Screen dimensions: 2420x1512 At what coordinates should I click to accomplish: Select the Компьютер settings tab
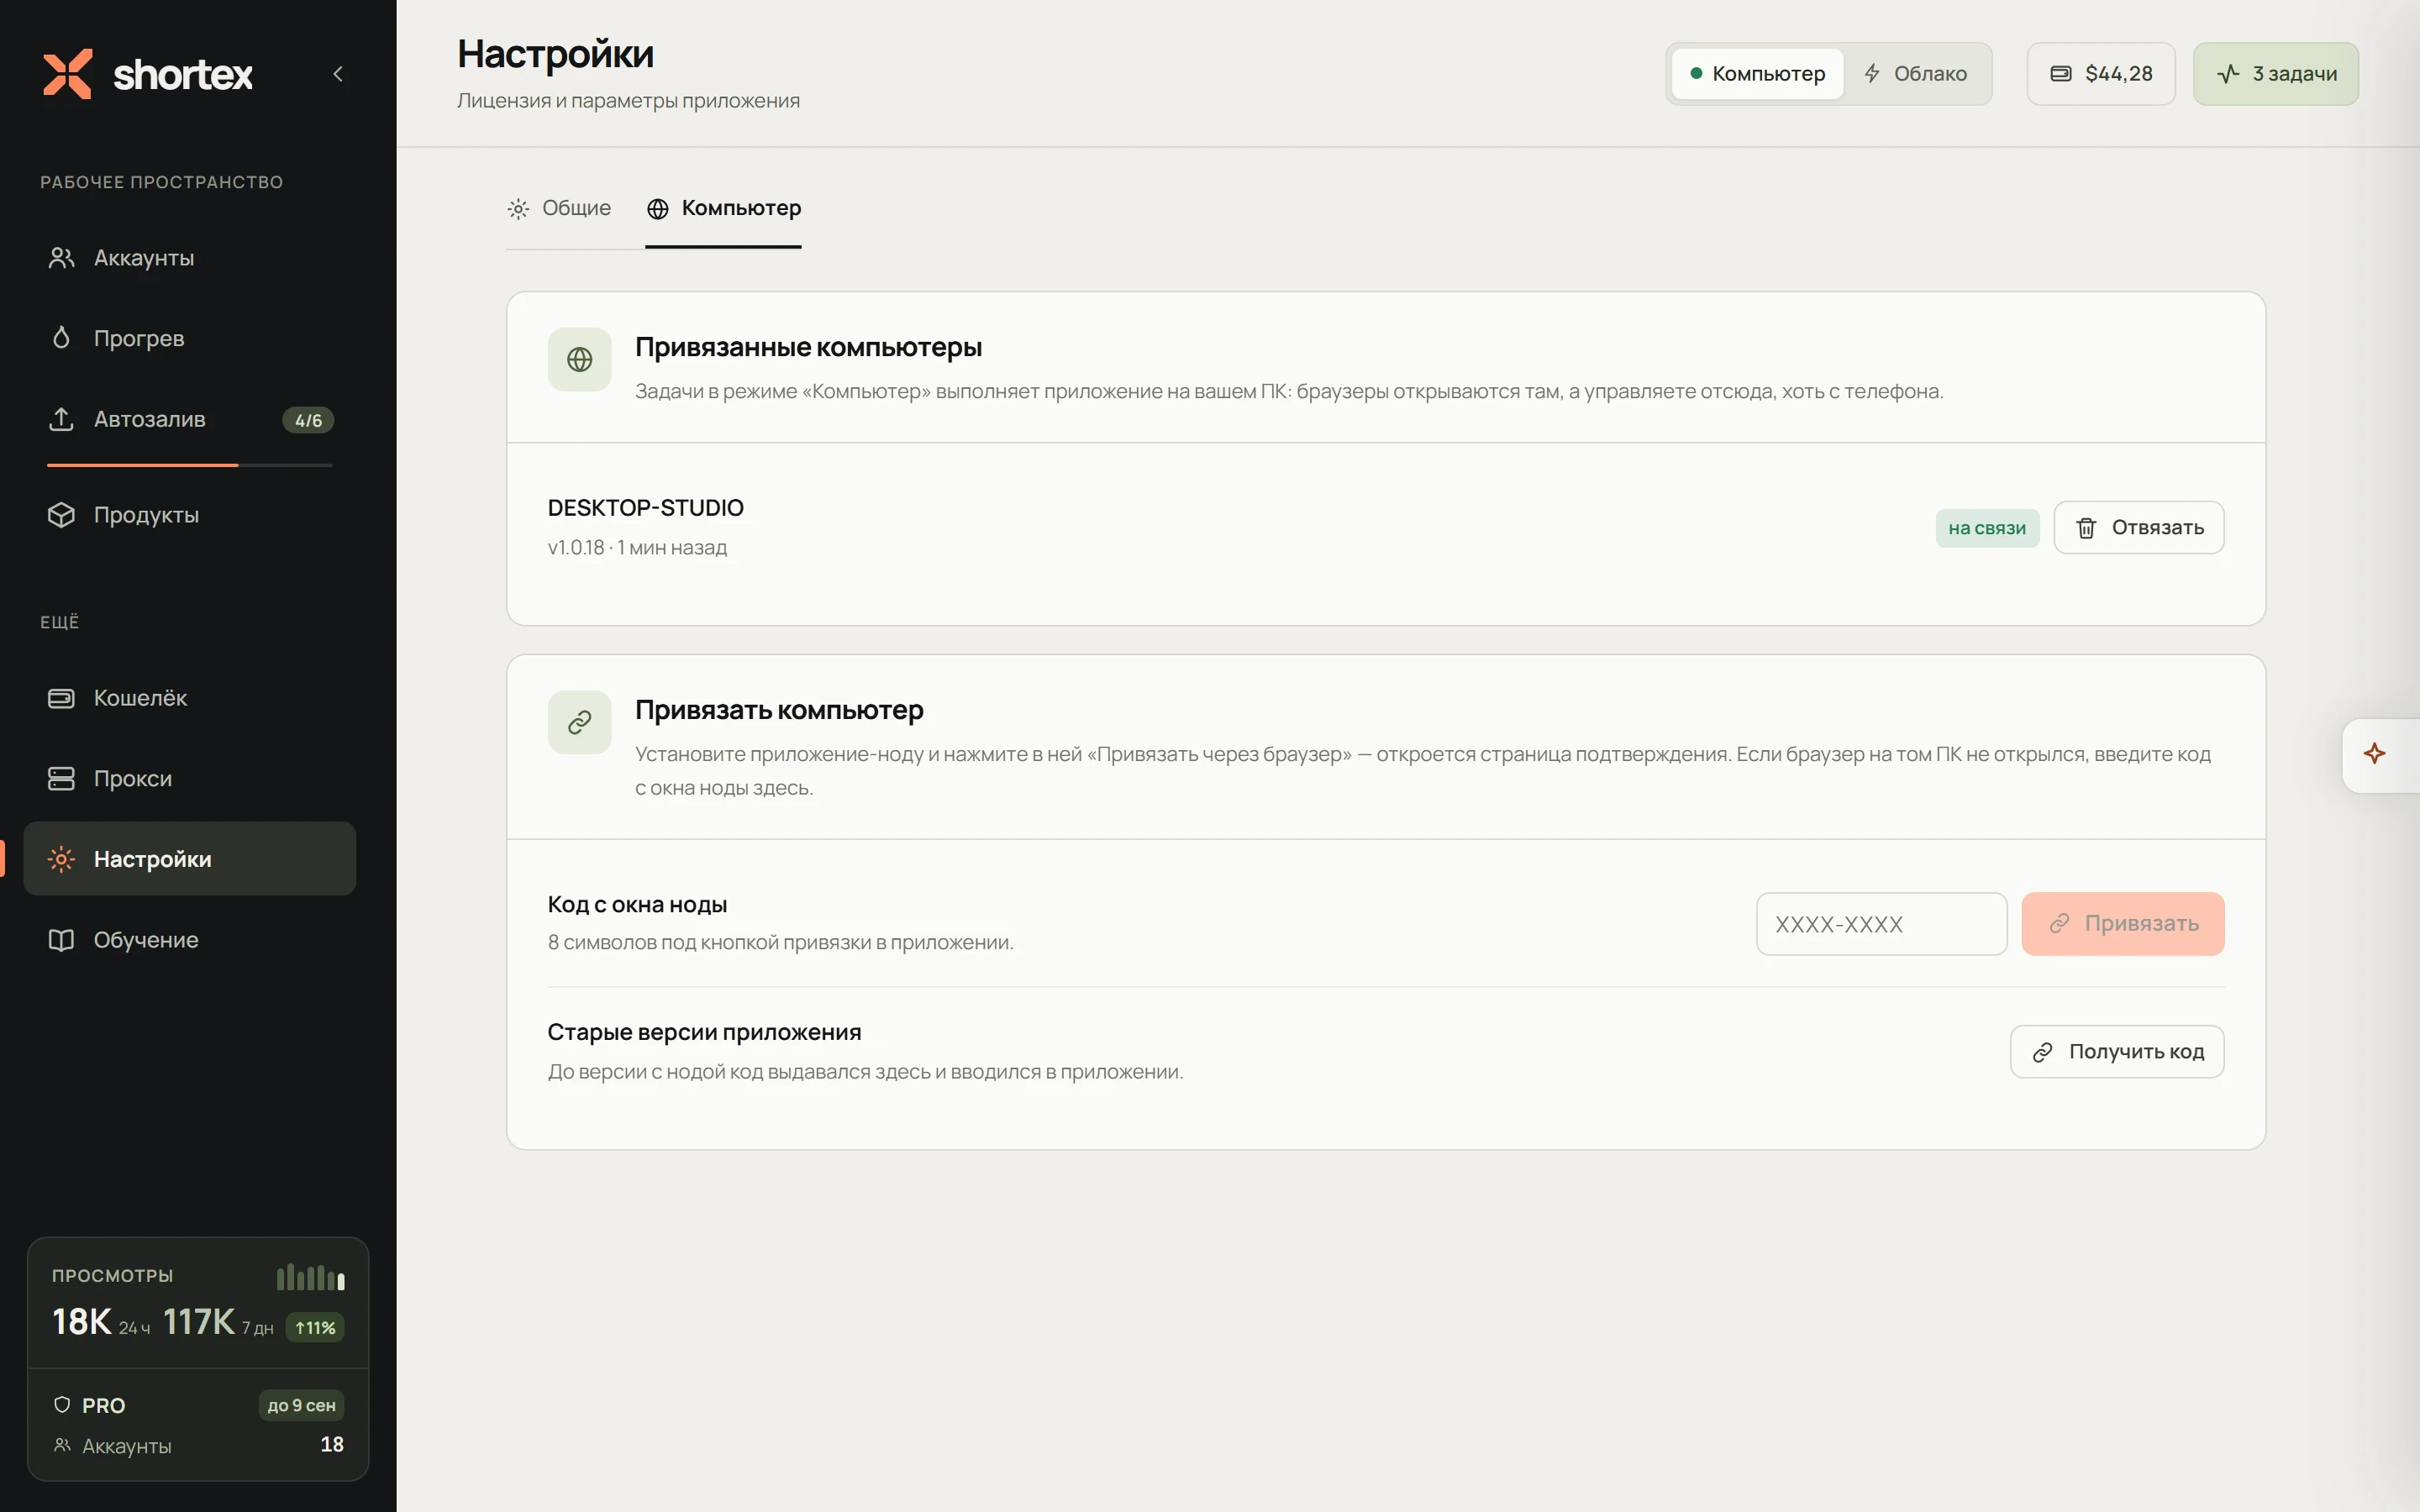tap(724, 208)
